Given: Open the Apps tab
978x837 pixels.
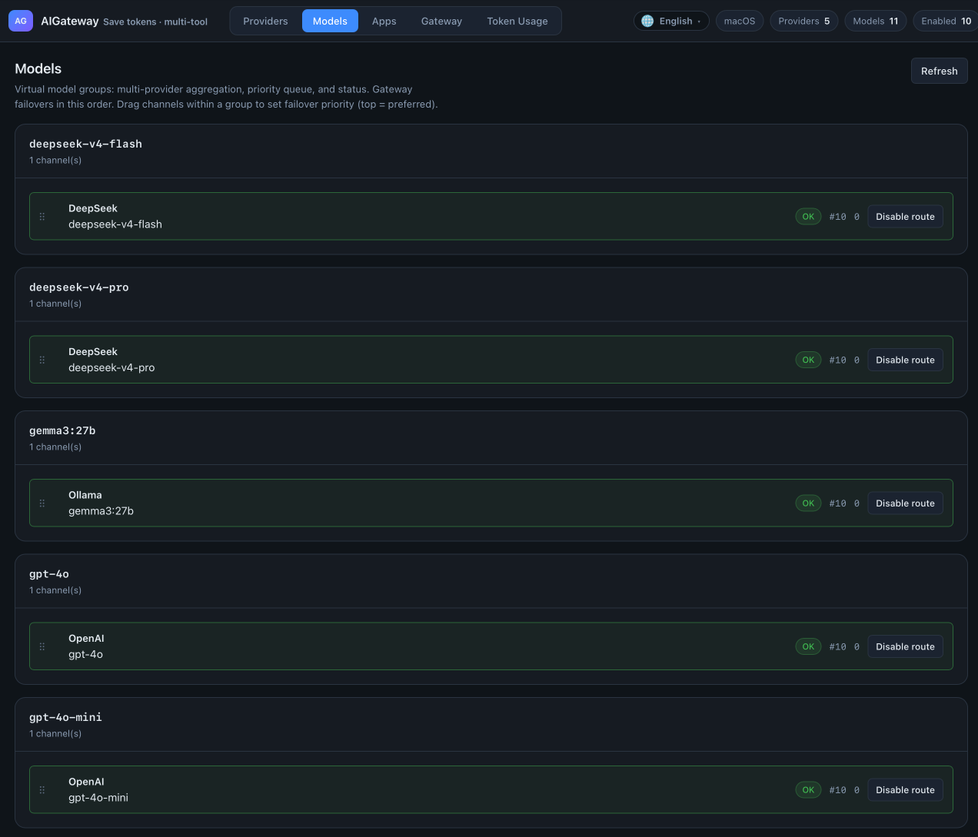Looking at the screenshot, I should click(x=384, y=21).
